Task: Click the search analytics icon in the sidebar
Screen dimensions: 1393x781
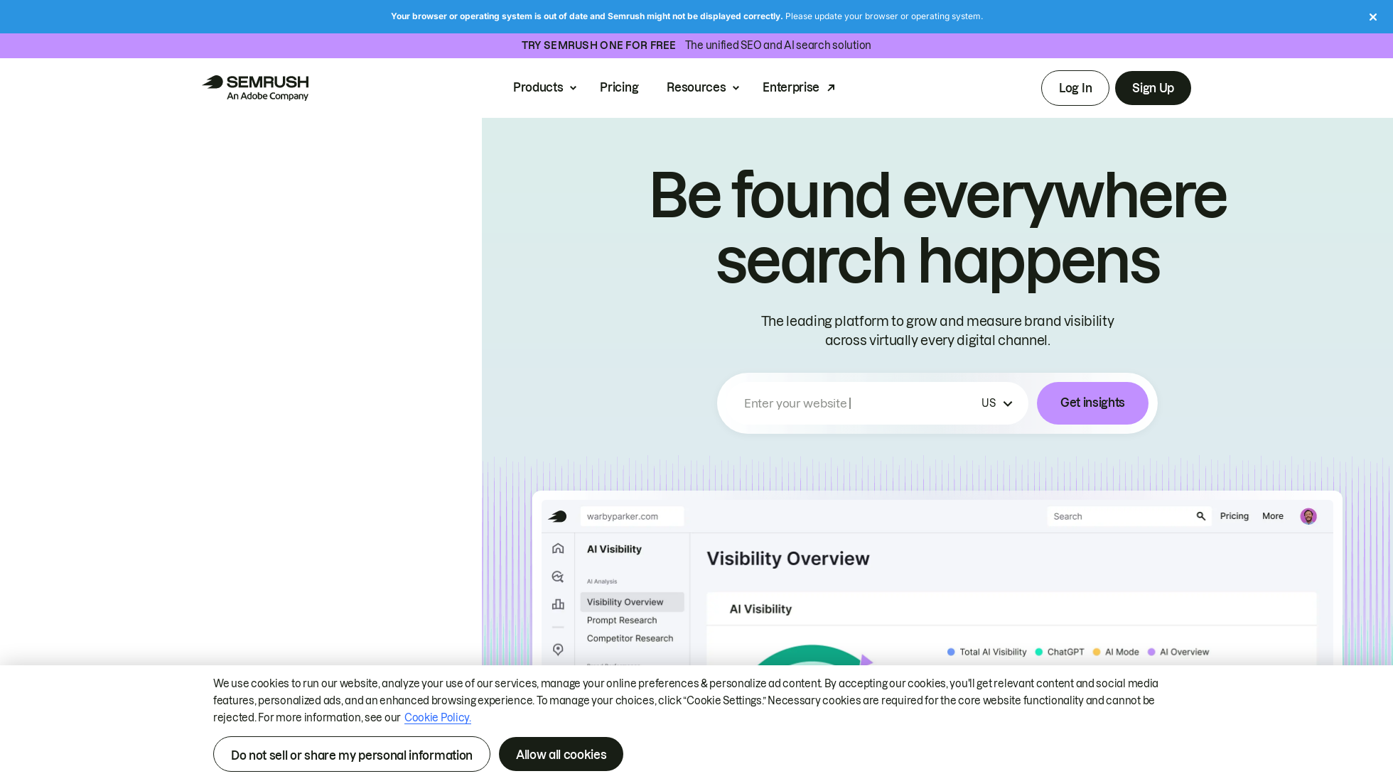Action: (558, 577)
